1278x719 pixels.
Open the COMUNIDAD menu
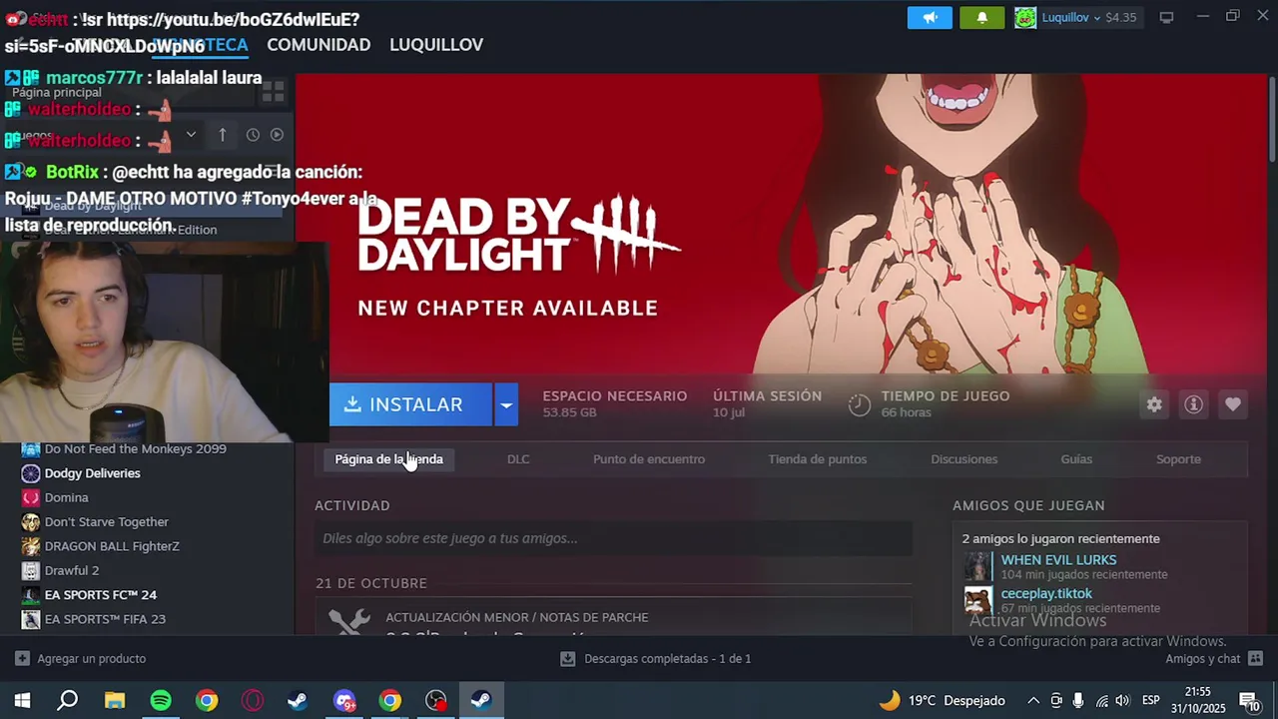point(319,45)
